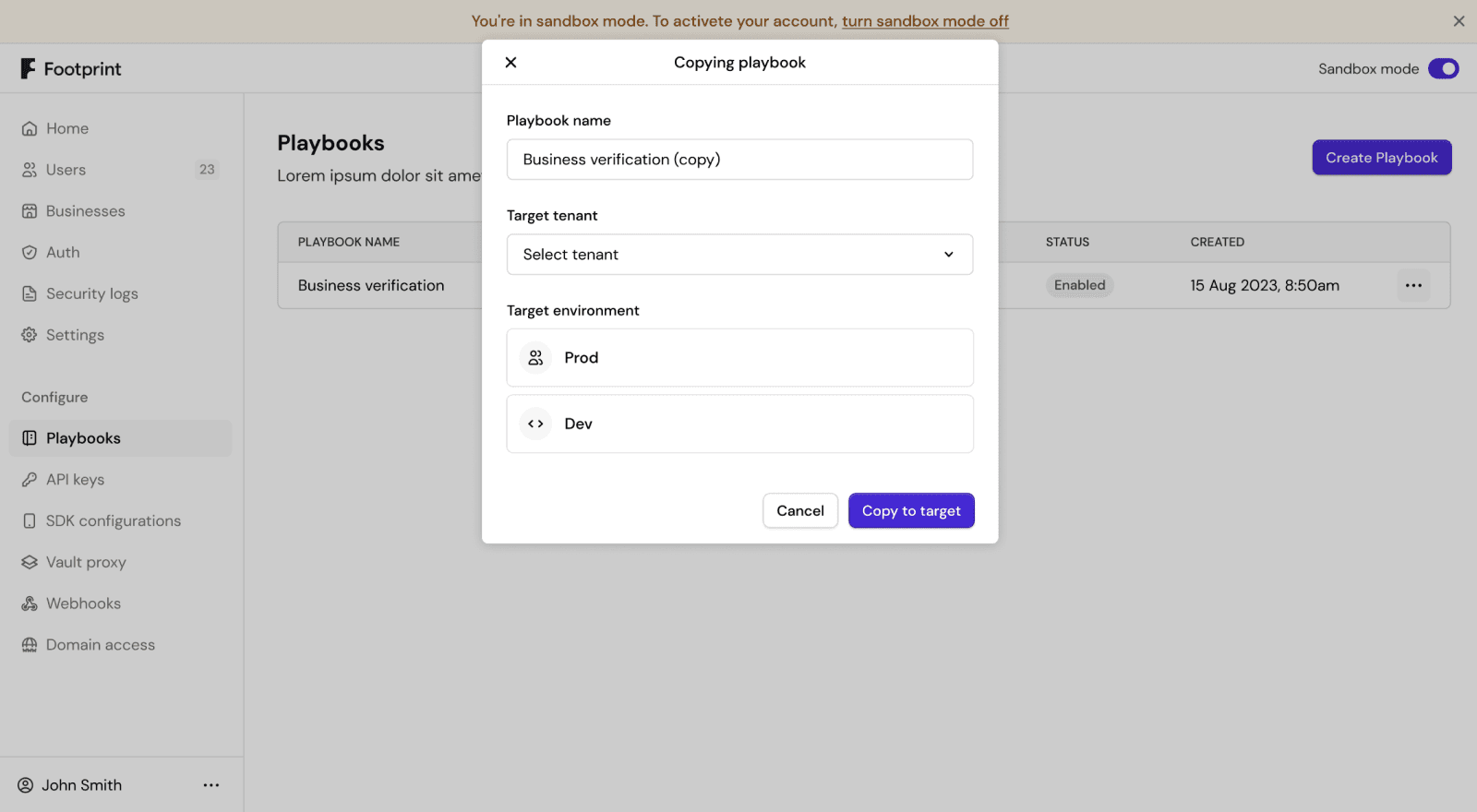The image size is (1477, 812).
Task: Toggle the Sandbox mode switch
Action: click(x=1443, y=68)
